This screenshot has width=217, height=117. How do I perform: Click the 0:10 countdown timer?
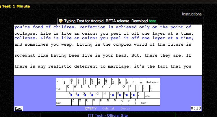[196, 108]
